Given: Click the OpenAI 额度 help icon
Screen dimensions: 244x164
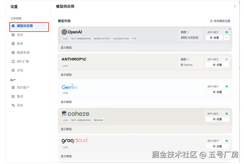Looking at the screenshot, I should (x=188, y=32).
